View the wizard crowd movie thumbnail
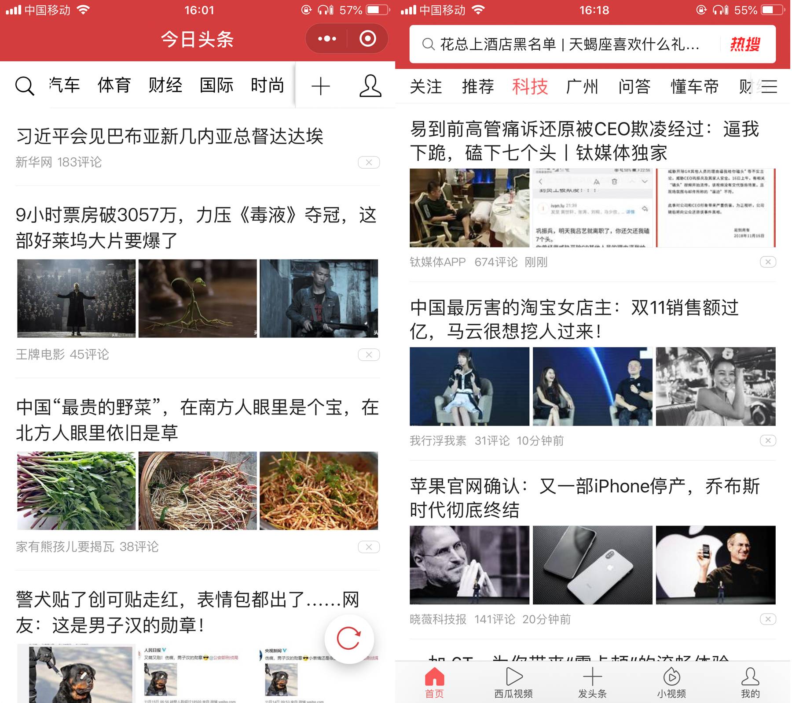 click(77, 299)
